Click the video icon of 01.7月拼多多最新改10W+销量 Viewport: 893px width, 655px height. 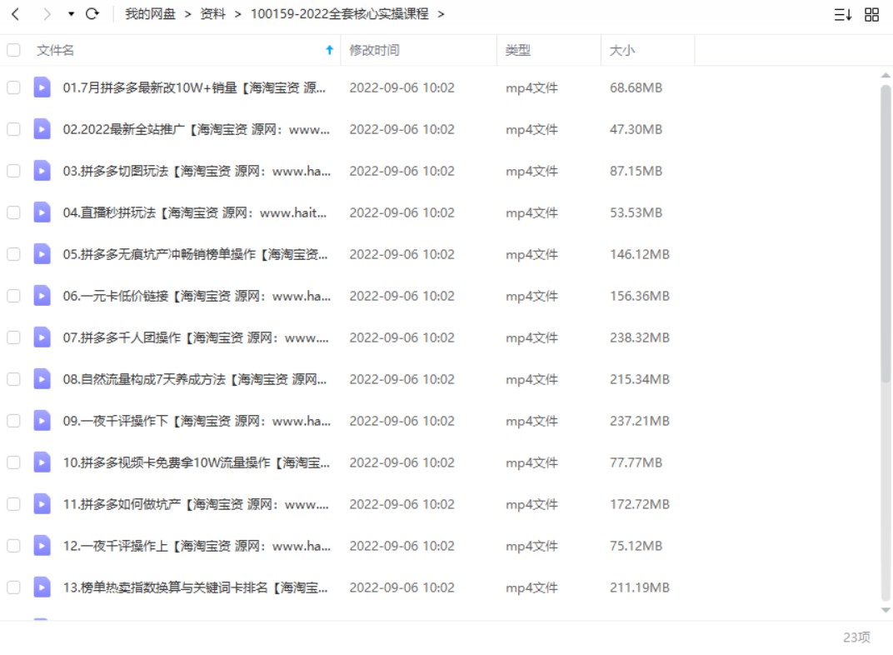coord(42,87)
